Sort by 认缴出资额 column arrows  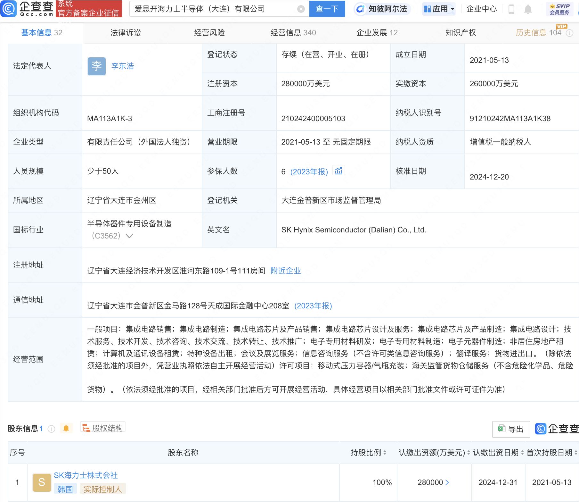tap(469, 453)
